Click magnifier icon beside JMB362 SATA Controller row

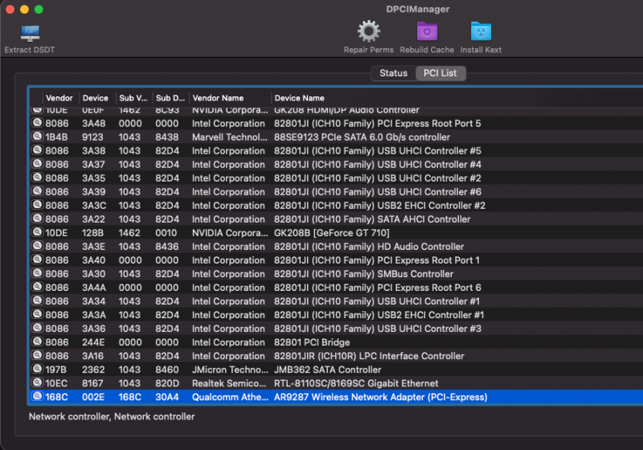tap(37, 370)
